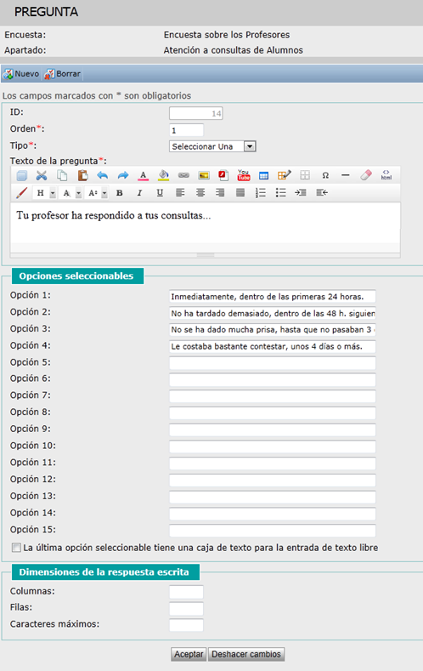
Task: Toggle table guidelines grid icon
Action: (305, 175)
